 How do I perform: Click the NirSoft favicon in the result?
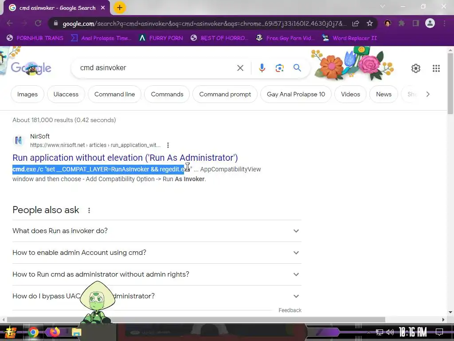[x=18, y=140]
